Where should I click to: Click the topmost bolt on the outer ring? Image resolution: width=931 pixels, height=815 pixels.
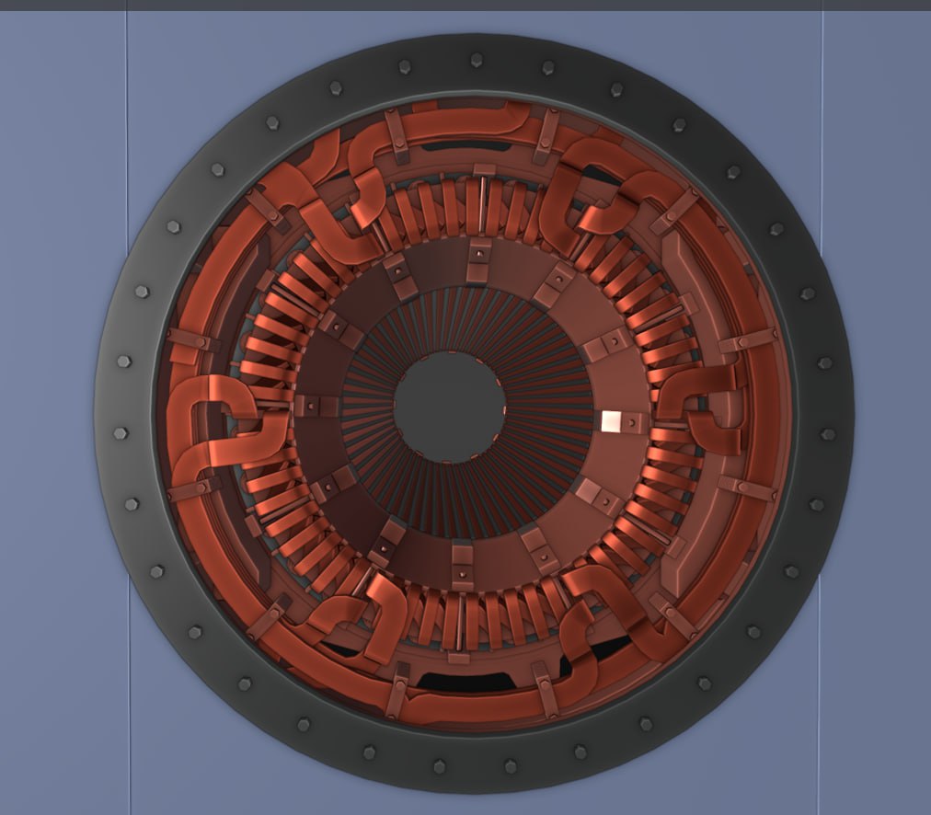[476, 61]
